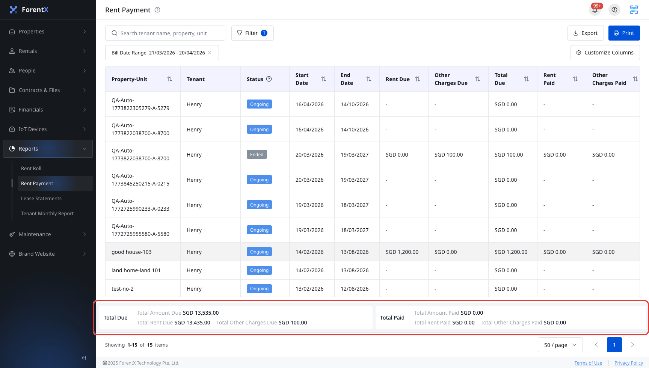
Task: Sort by Rent Due column arrows
Action: tap(418, 79)
